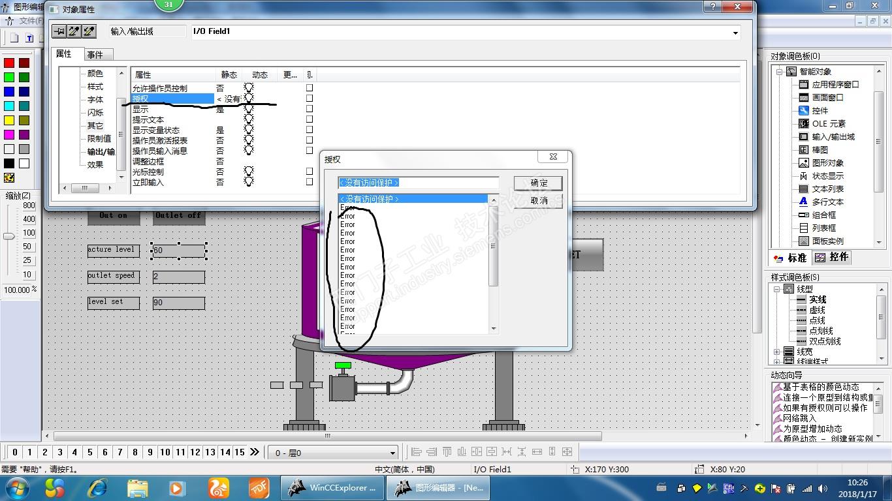Switch to the 标准 palette tab

pyautogui.click(x=791, y=258)
